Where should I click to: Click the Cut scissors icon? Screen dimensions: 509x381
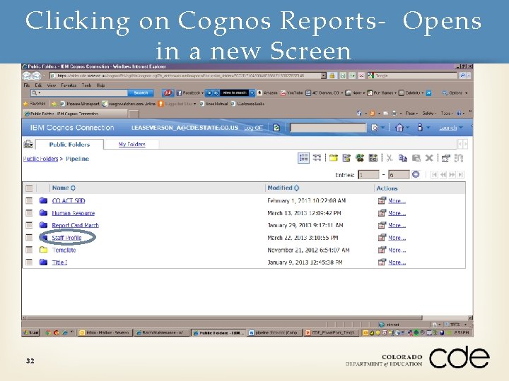[x=390, y=158]
